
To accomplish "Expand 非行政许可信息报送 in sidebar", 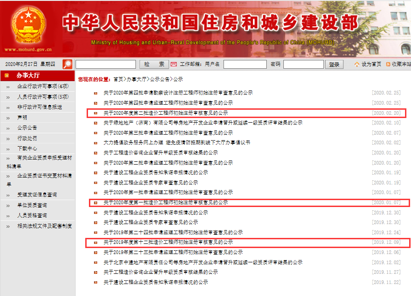I will pos(39,107).
